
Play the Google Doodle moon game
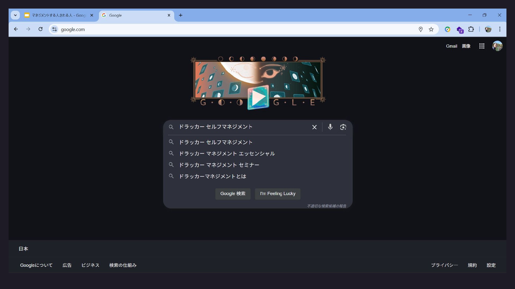258,97
